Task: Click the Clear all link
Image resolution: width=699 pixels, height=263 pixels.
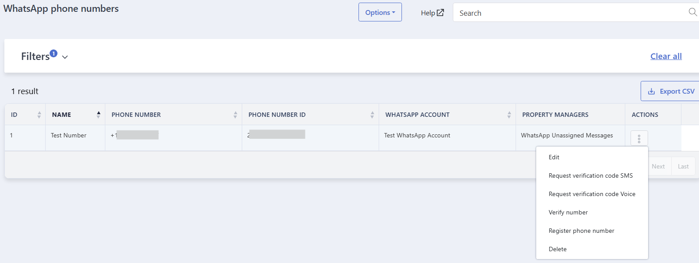Action: pos(666,56)
